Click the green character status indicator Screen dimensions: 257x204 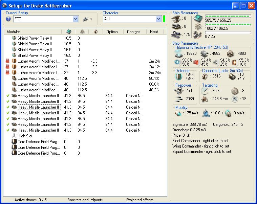[164, 19]
